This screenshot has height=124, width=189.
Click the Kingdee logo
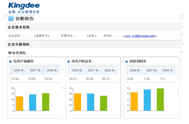24,6
